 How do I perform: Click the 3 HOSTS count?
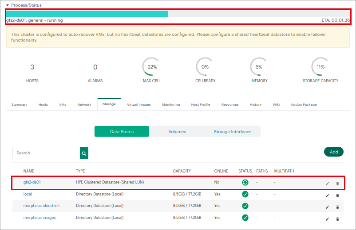click(32, 67)
